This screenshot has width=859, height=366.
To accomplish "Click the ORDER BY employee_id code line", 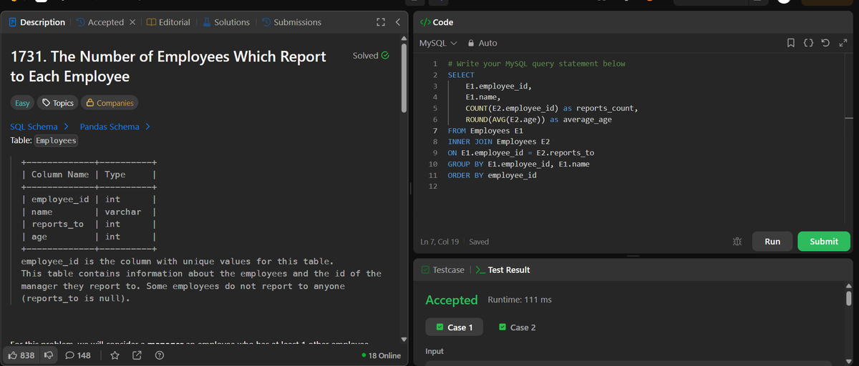I will pyautogui.click(x=492, y=175).
